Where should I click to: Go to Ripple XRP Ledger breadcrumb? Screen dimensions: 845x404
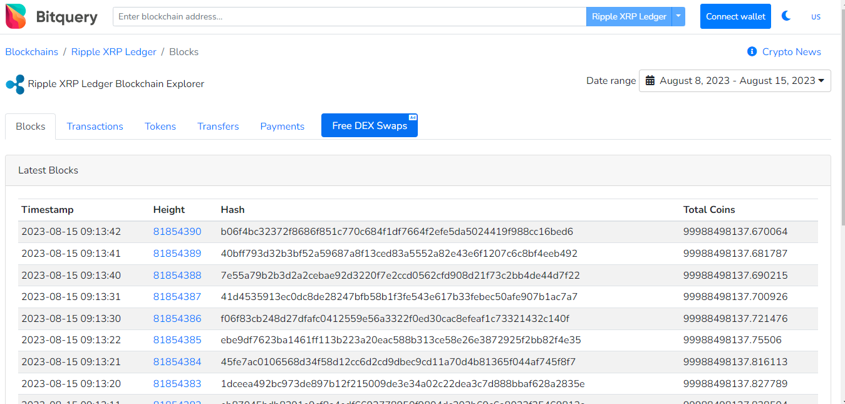(114, 52)
